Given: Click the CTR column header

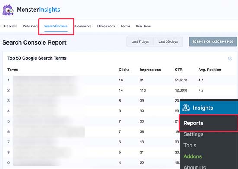Looking at the screenshot, I should 179,70.
